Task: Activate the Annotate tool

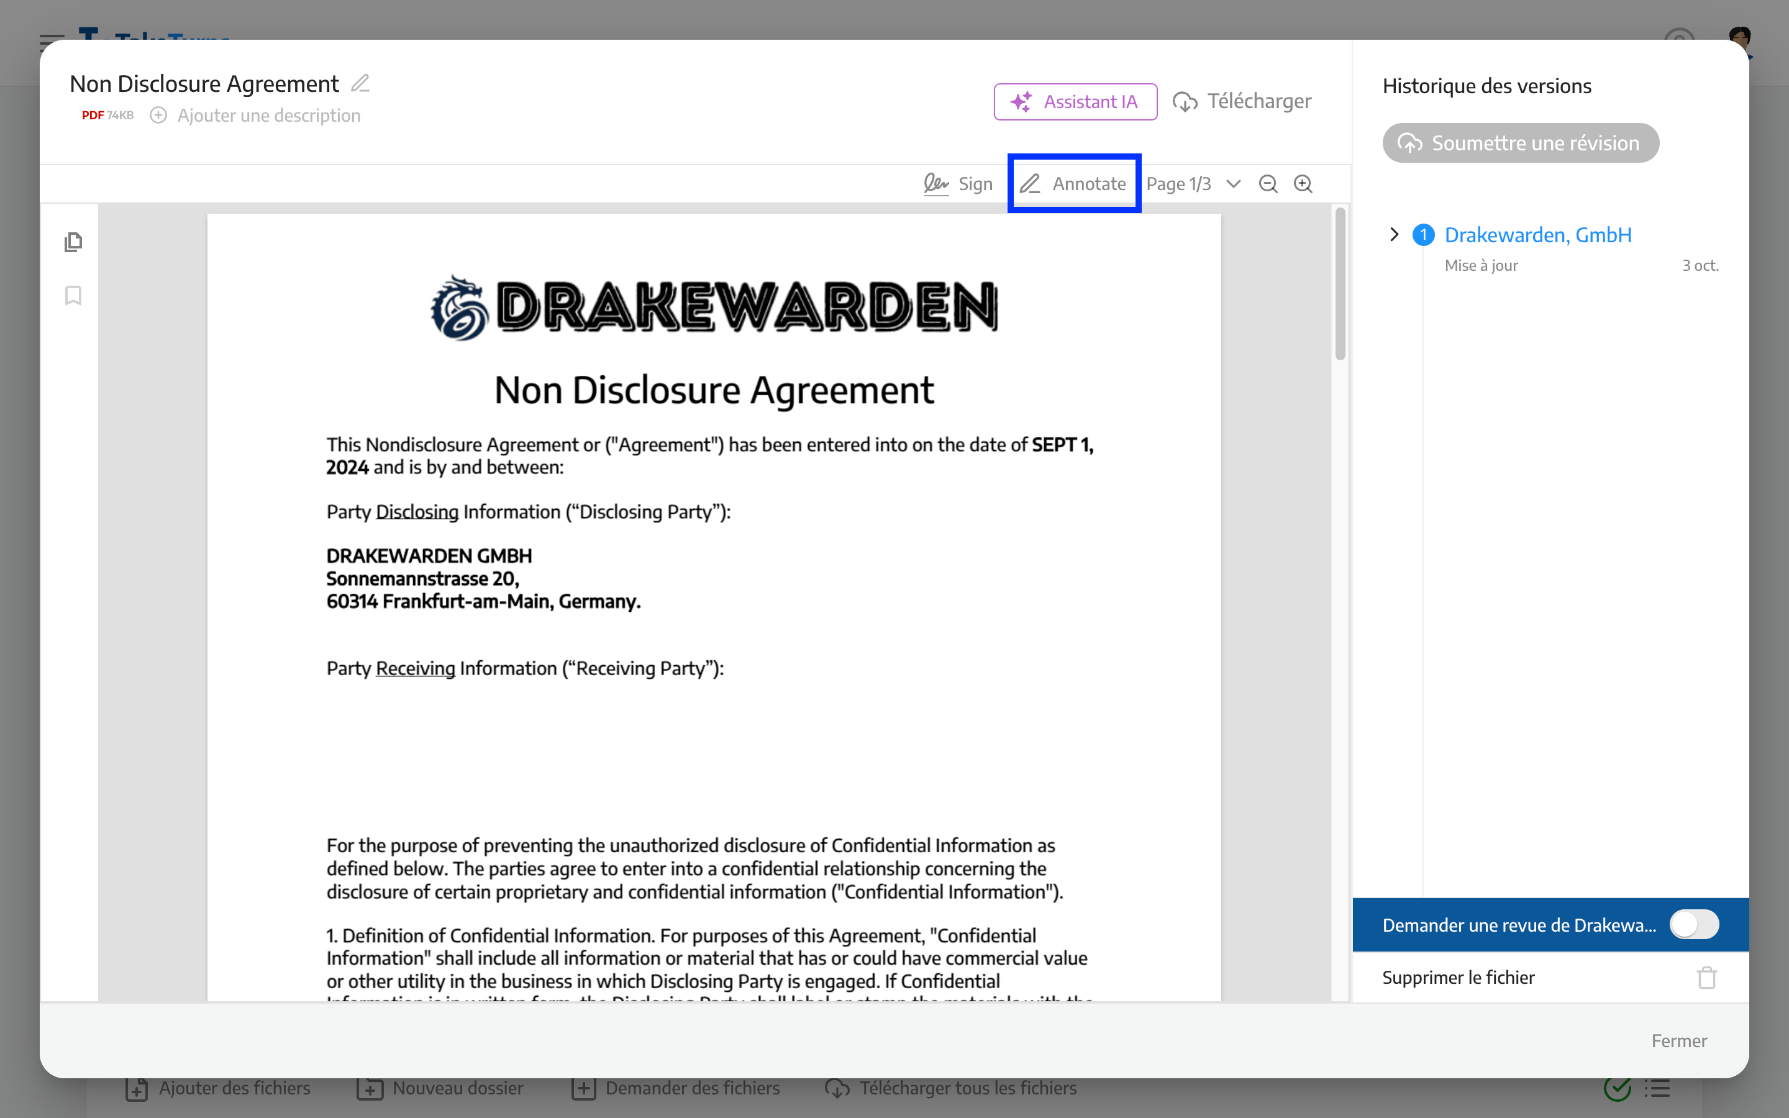Action: coord(1073,183)
